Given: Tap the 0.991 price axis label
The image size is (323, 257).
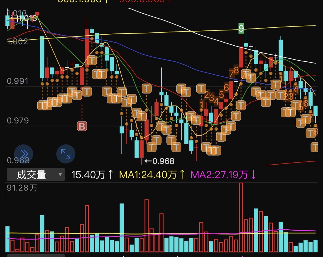Looking at the screenshot, I should click(17, 81).
